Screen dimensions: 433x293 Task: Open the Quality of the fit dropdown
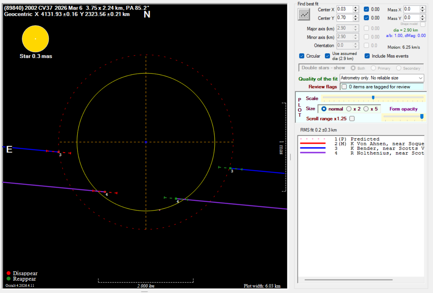[x=421, y=78]
